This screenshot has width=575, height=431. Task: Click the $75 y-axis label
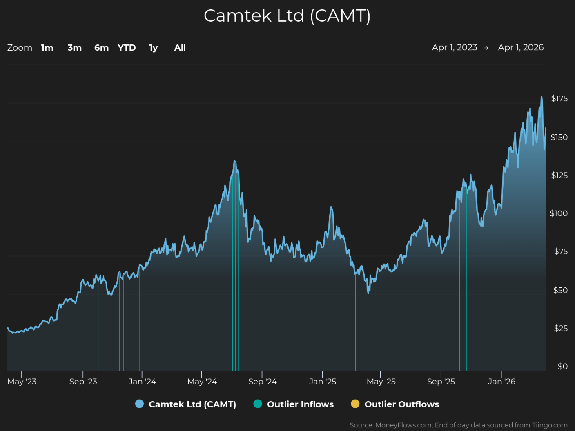point(561,251)
